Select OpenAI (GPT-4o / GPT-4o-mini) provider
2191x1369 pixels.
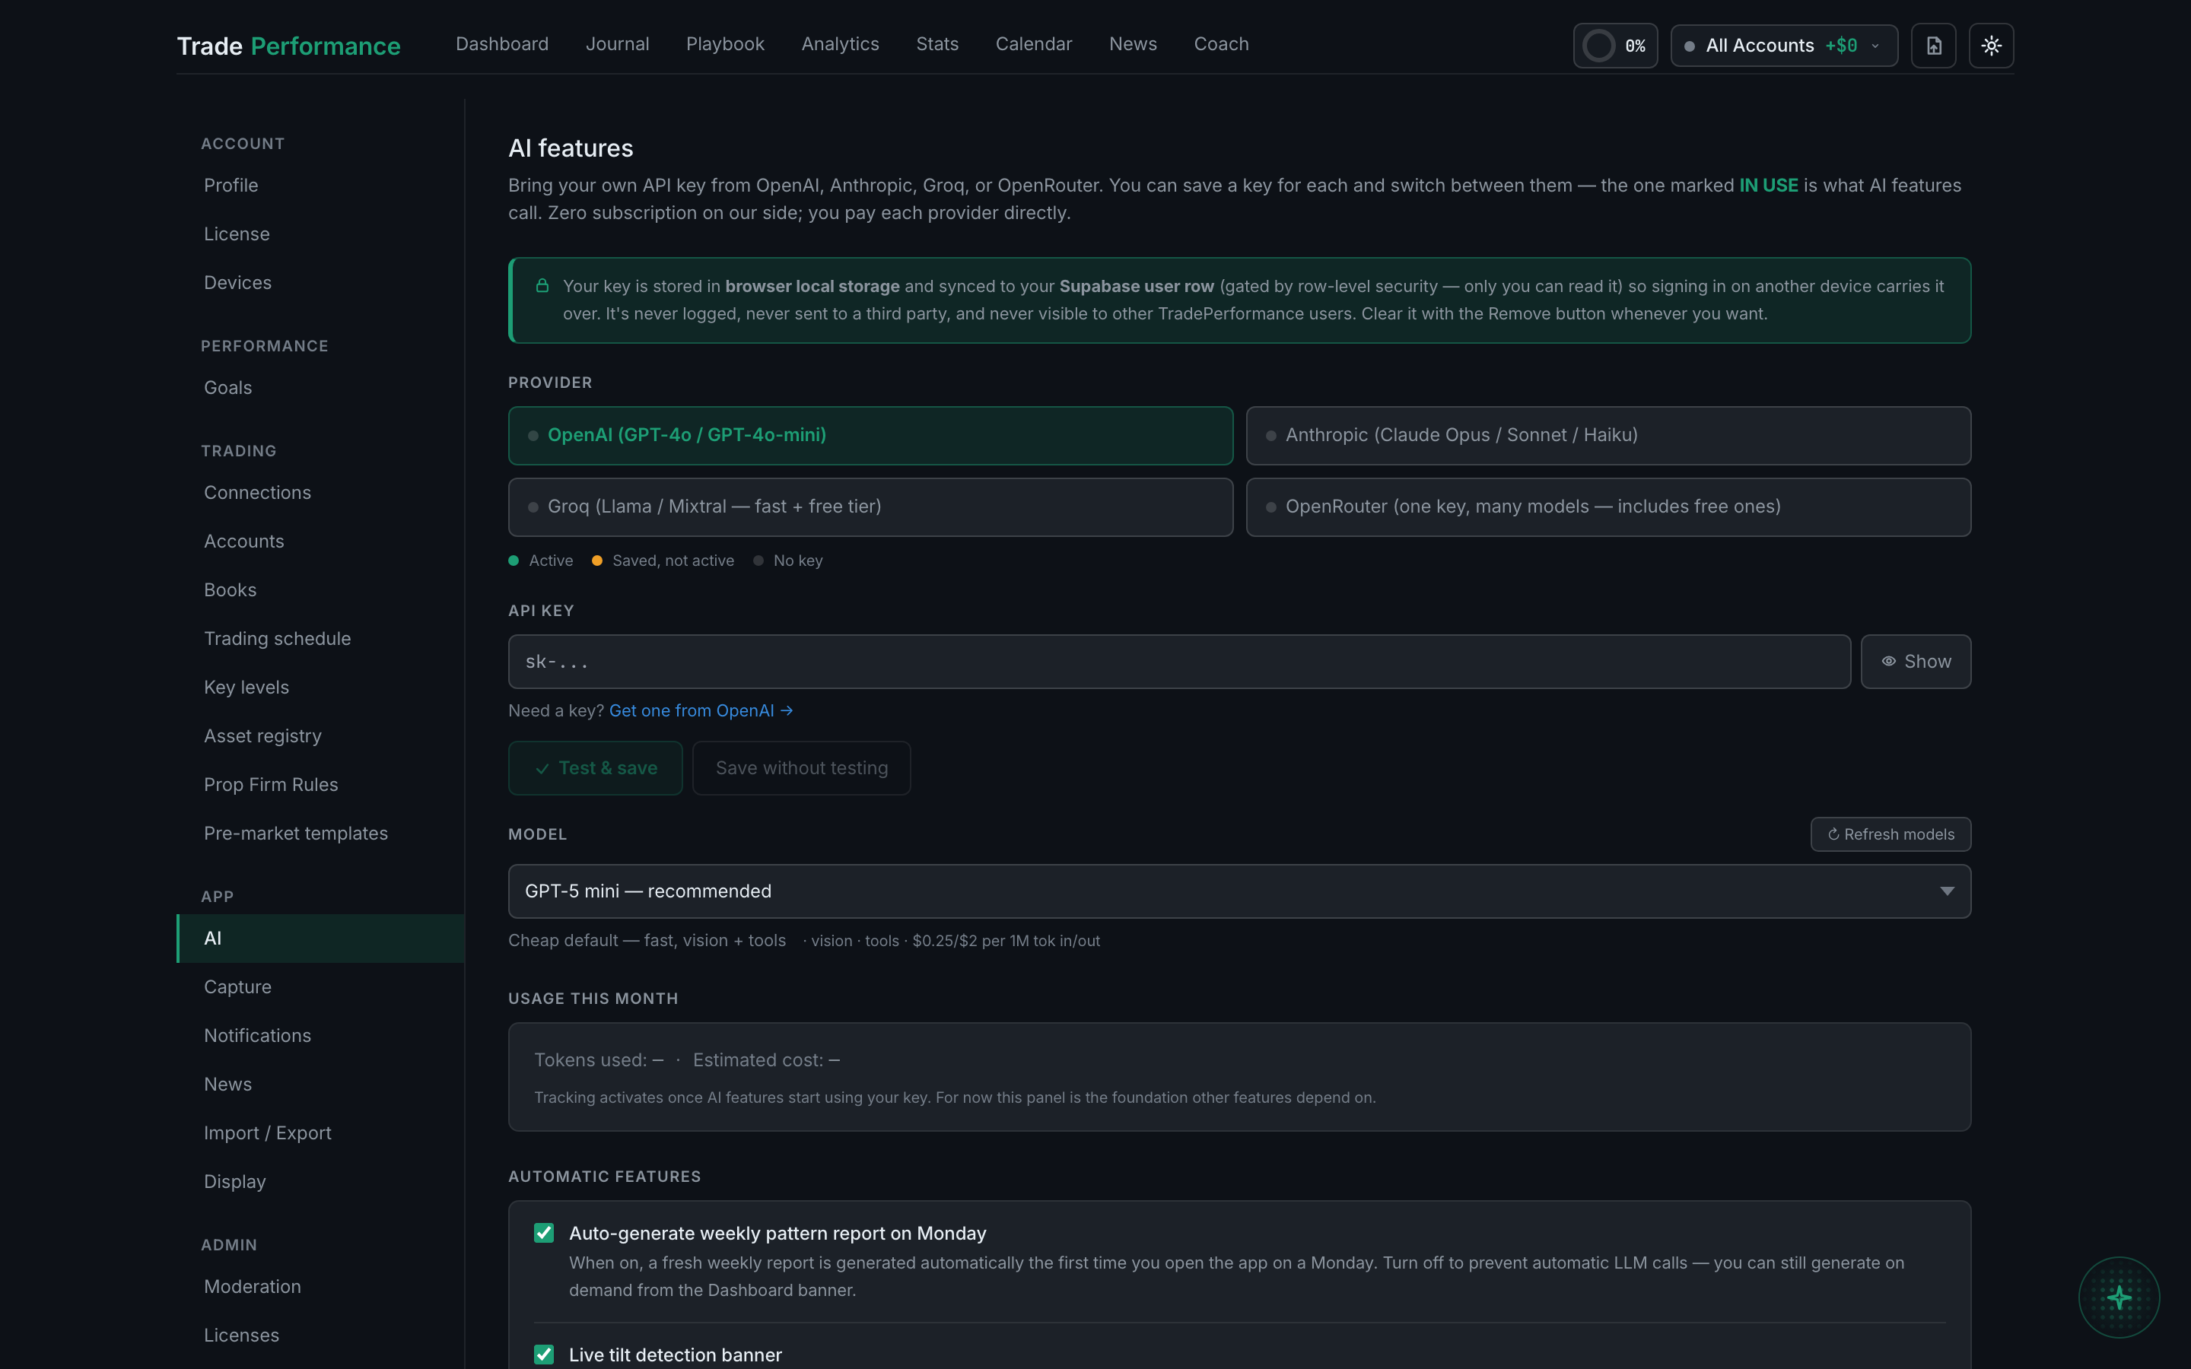(x=871, y=436)
